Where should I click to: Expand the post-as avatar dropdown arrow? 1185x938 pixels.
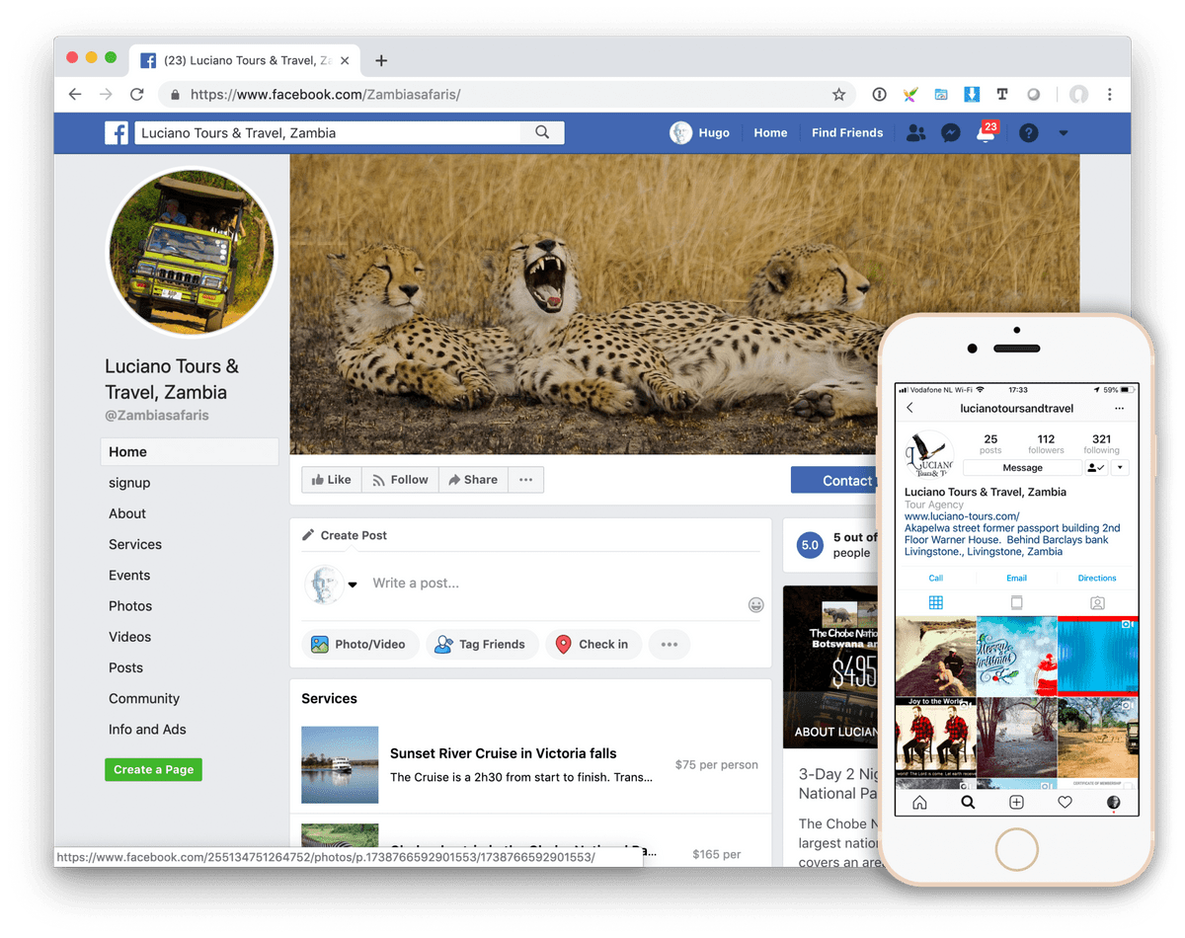pyautogui.click(x=353, y=585)
